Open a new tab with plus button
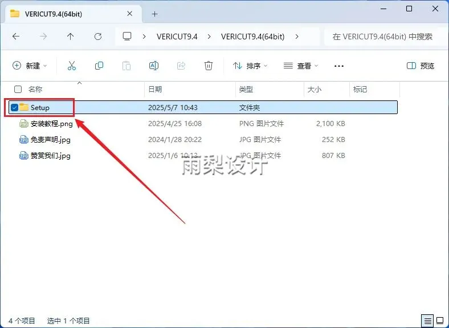The image size is (449, 328). pyautogui.click(x=154, y=14)
